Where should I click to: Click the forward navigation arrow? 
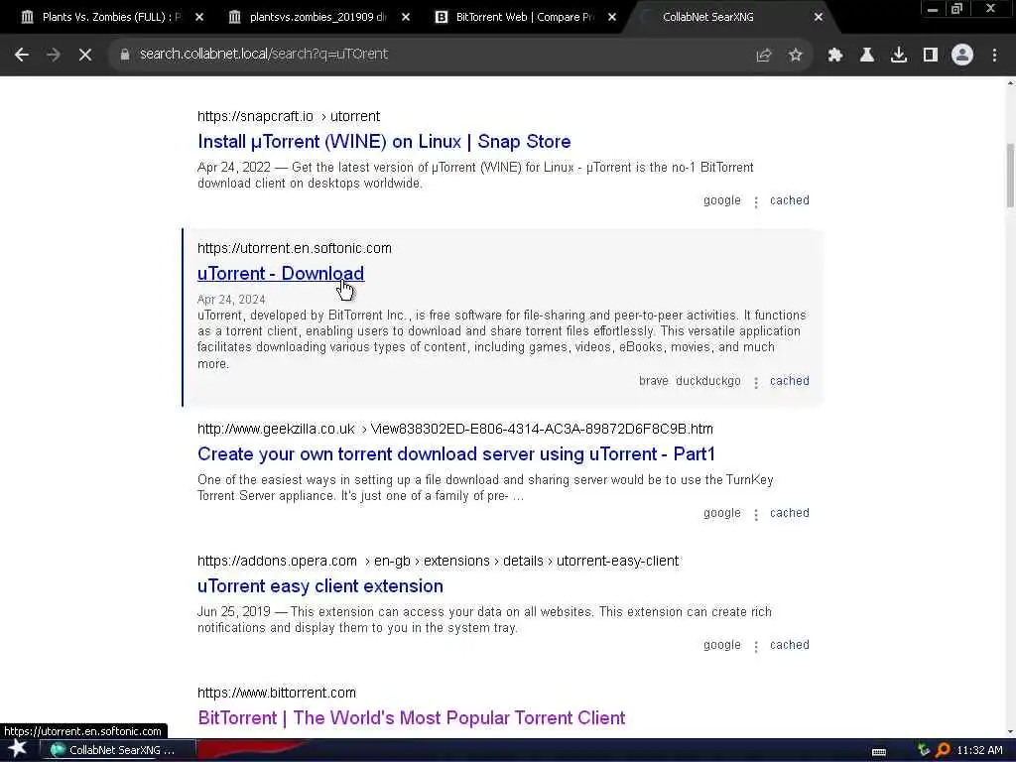pyautogui.click(x=54, y=55)
